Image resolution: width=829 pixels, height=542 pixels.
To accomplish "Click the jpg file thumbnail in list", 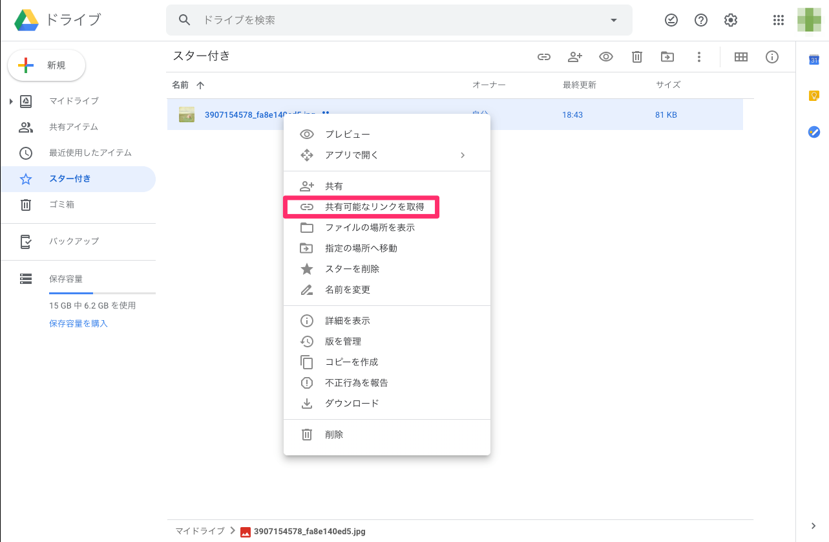I will coord(187,114).
